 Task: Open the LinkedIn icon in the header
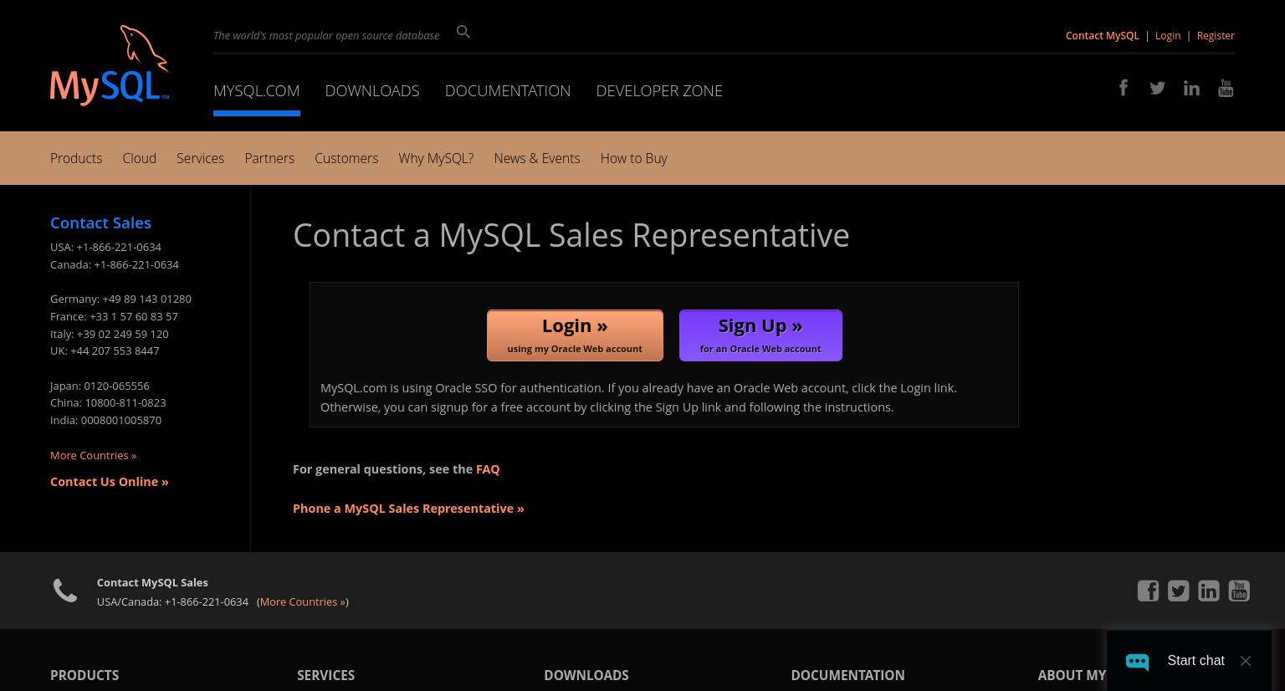coord(1191,88)
